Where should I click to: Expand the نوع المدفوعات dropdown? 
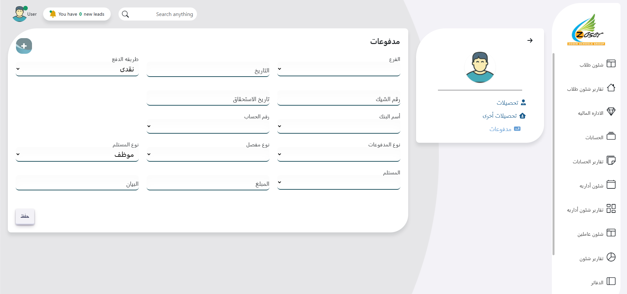tap(339, 154)
